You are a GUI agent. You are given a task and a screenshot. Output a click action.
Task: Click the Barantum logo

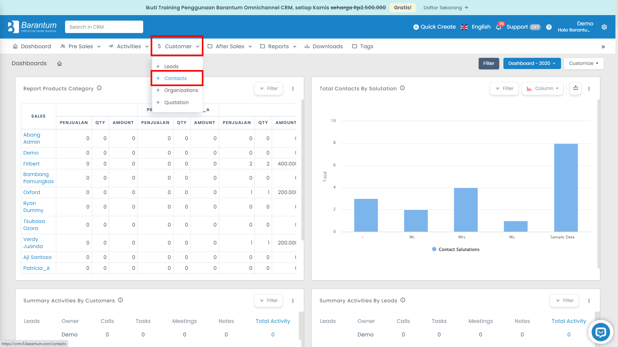click(32, 27)
